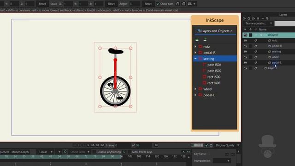This screenshot has width=295, height=166.
Task: Select the pedal-R layer in Moho Layers
Action: click(x=277, y=46)
